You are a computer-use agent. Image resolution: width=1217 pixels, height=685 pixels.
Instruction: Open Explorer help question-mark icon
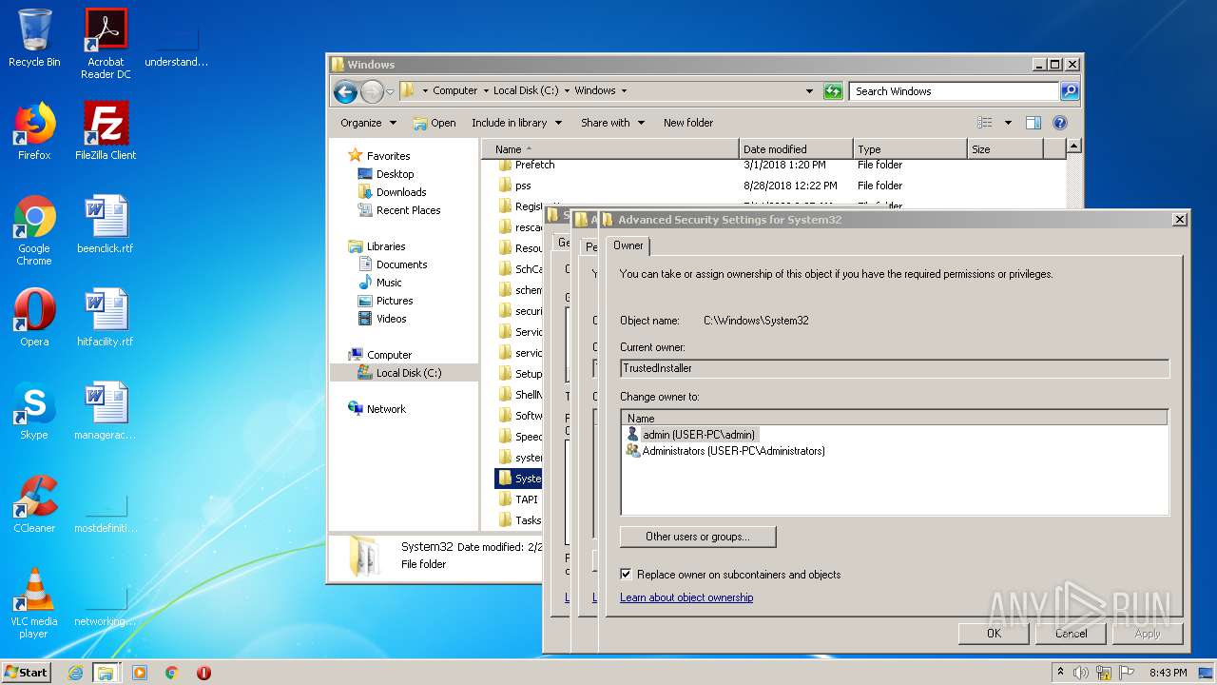pos(1060,123)
